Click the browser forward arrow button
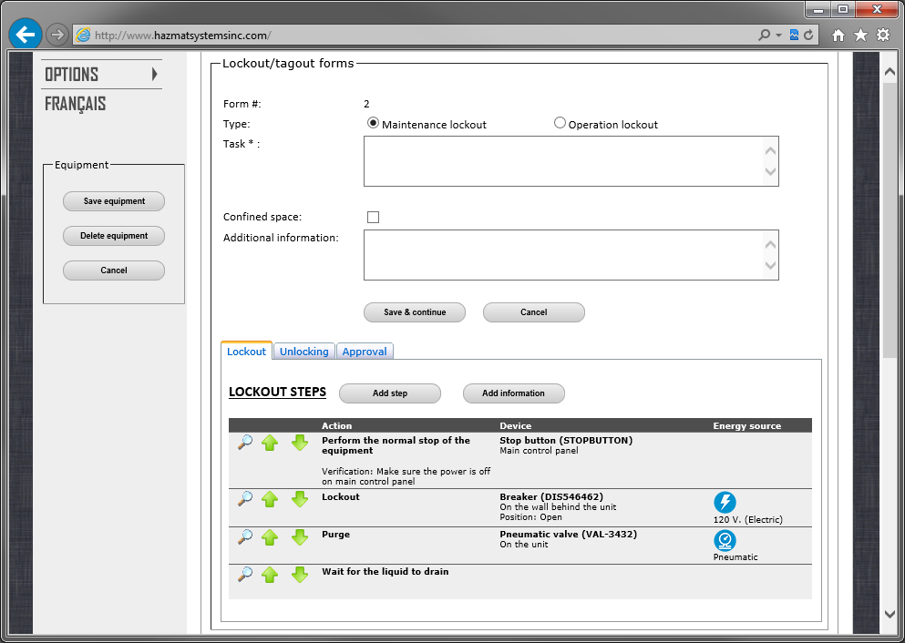 coord(57,35)
